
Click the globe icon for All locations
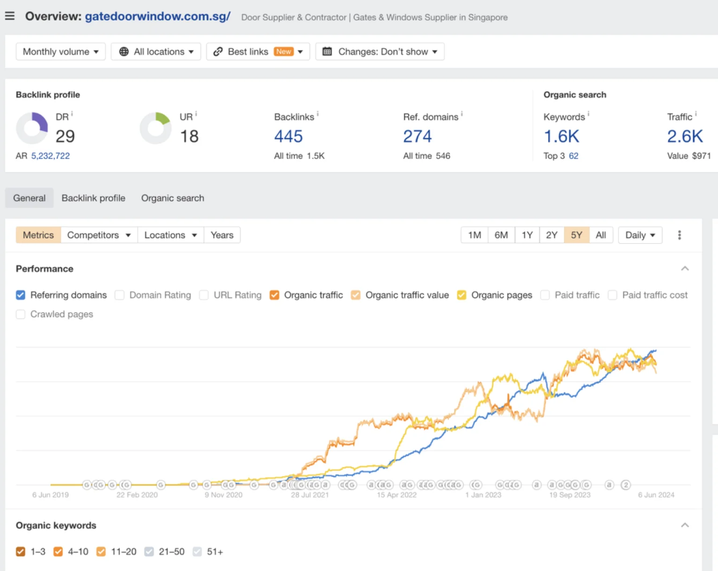click(x=124, y=51)
